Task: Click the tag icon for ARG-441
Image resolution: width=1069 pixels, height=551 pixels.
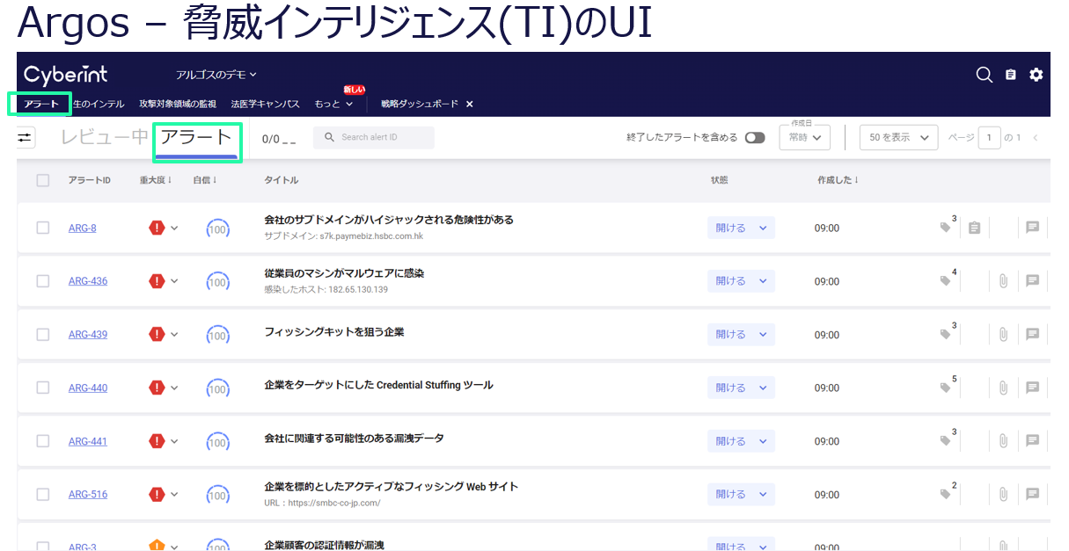Action: coord(945,440)
